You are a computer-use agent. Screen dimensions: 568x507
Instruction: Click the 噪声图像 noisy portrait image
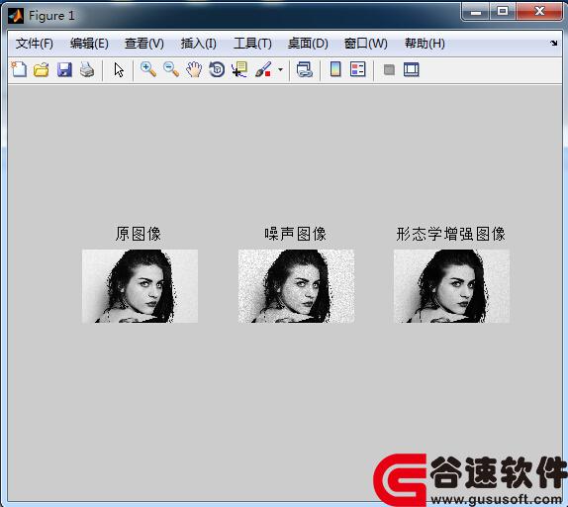(296, 286)
